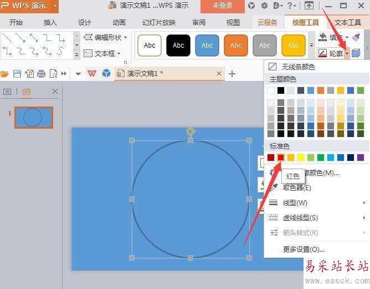
Task: Select the elbow arrow connector shape
Action: click(60, 38)
